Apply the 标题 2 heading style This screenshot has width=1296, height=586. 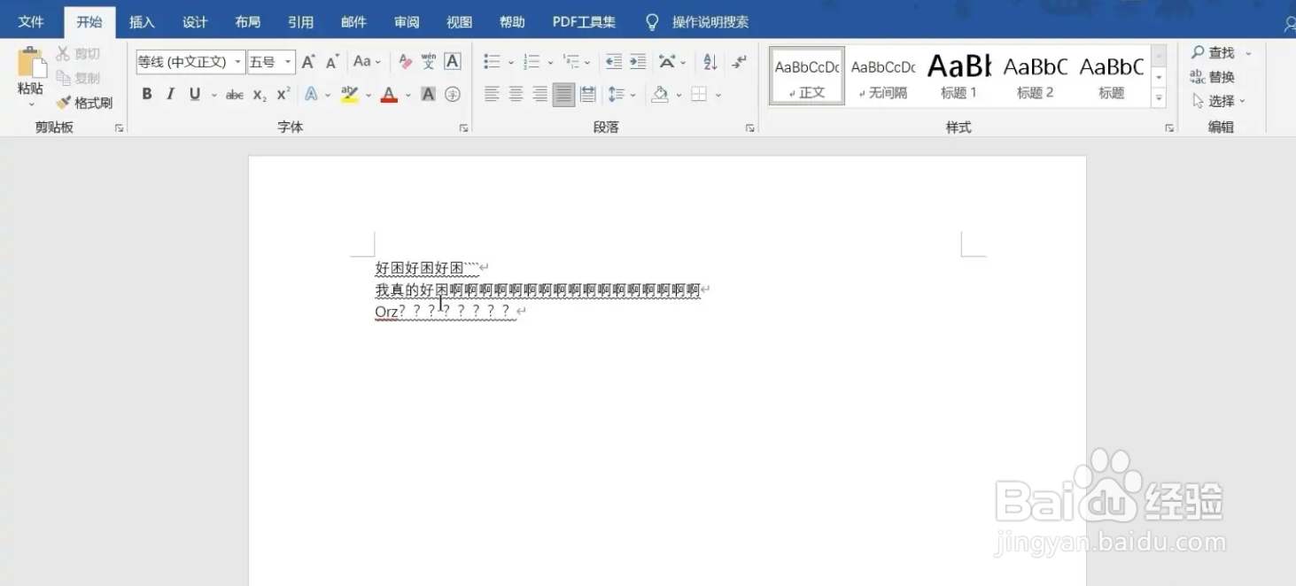click(1036, 76)
